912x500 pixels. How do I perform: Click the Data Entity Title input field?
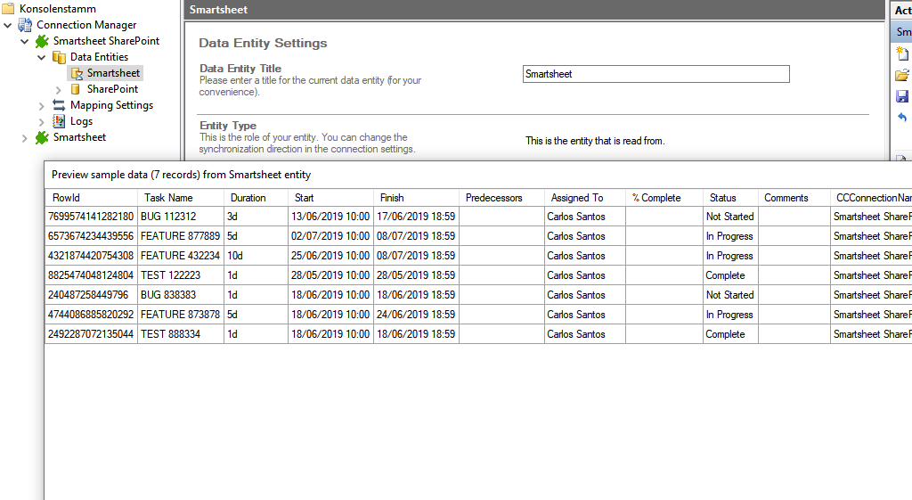click(655, 74)
